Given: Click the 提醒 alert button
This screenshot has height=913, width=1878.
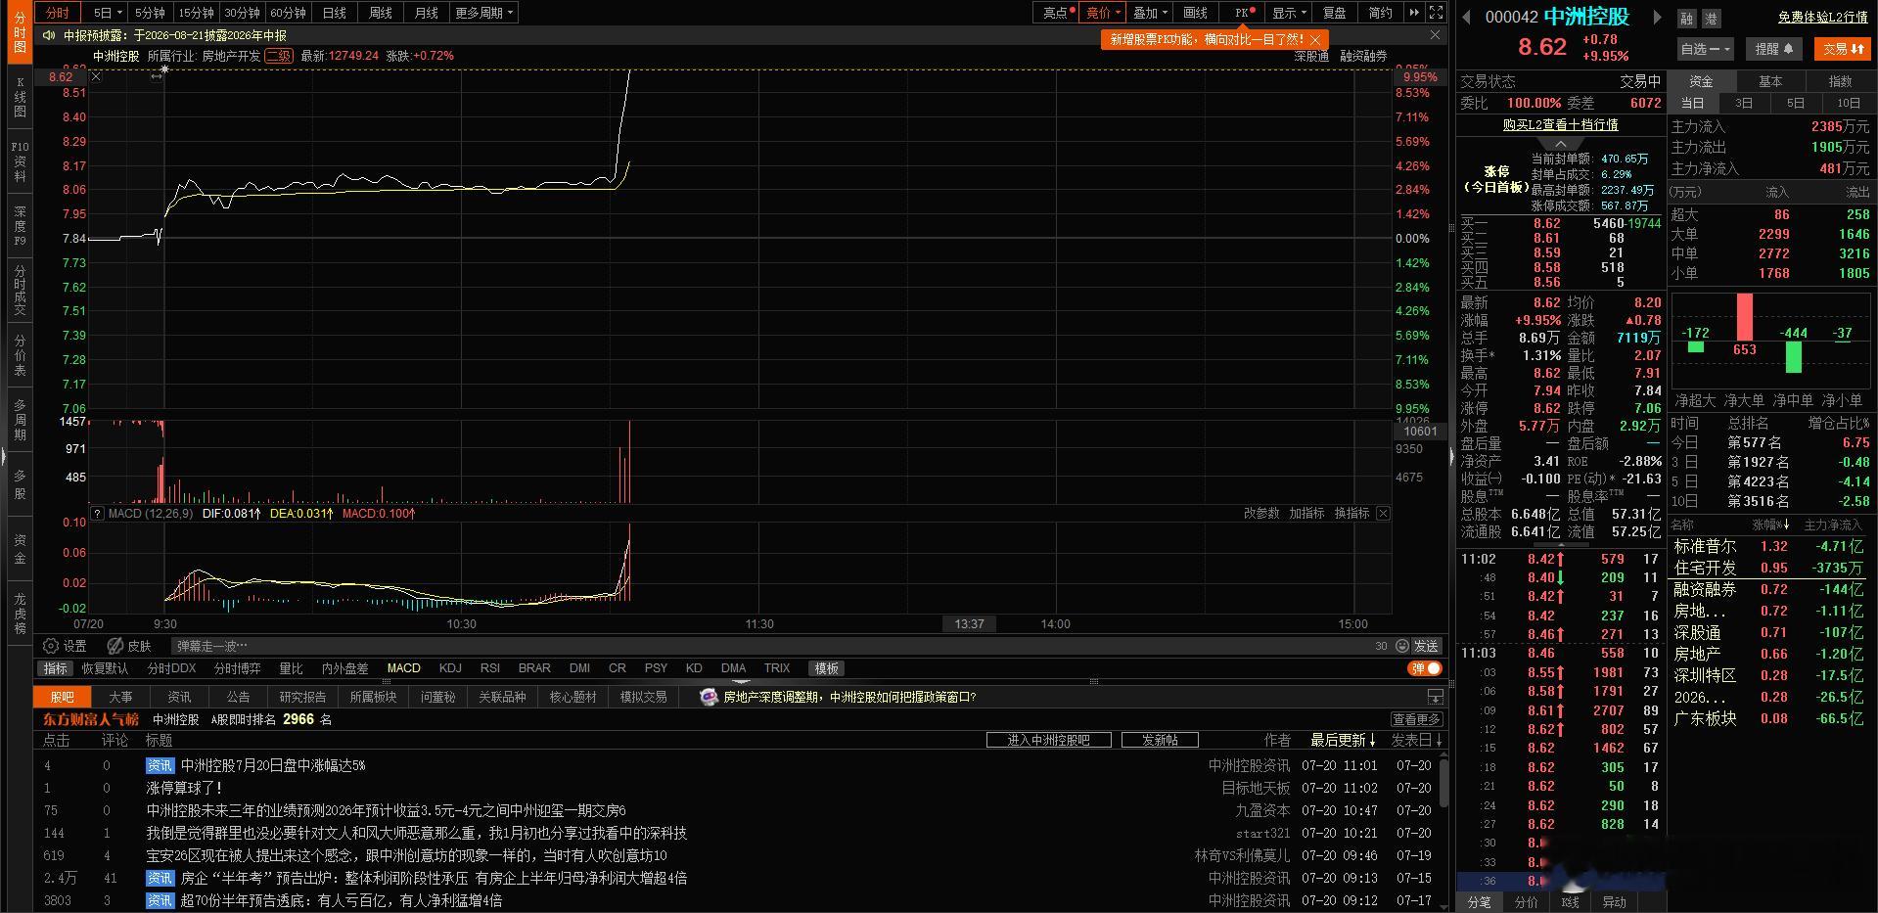Looking at the screenshot, I should click(x=1774, y=48).
